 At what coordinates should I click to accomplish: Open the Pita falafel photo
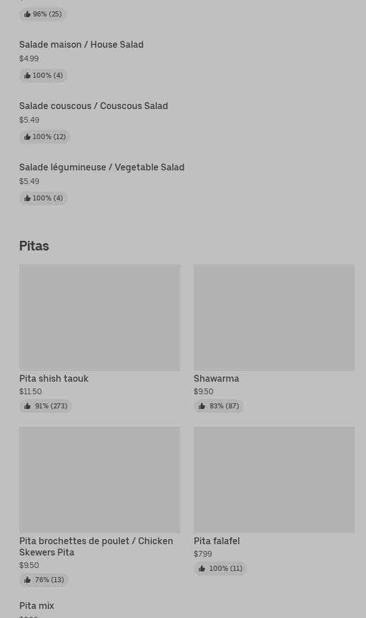[x=274, y=479]
